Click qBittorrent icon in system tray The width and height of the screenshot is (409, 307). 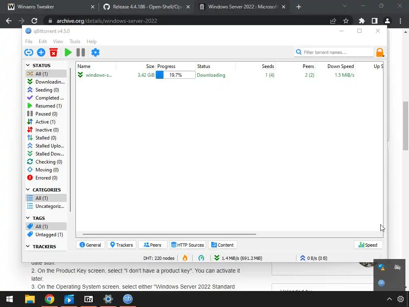point(381,283)
